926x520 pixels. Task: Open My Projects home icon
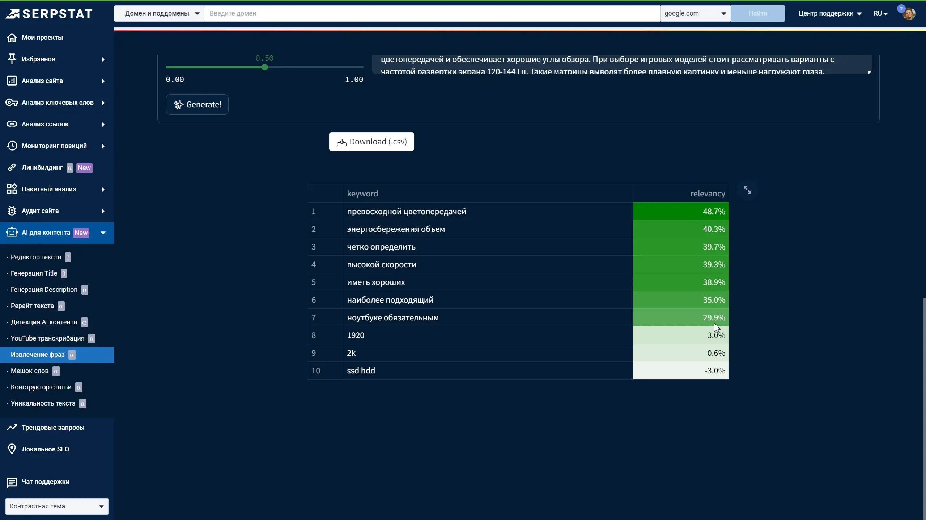click(x=12, y=38)
